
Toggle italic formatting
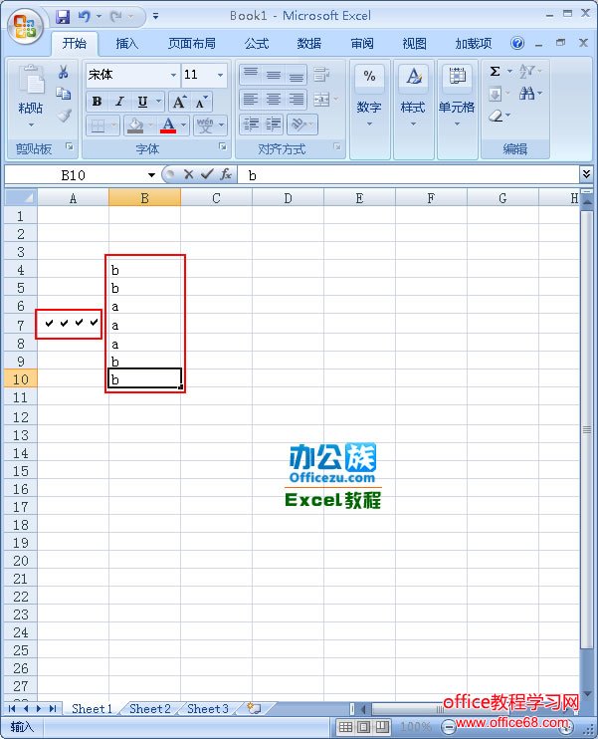tap(119, 102)
